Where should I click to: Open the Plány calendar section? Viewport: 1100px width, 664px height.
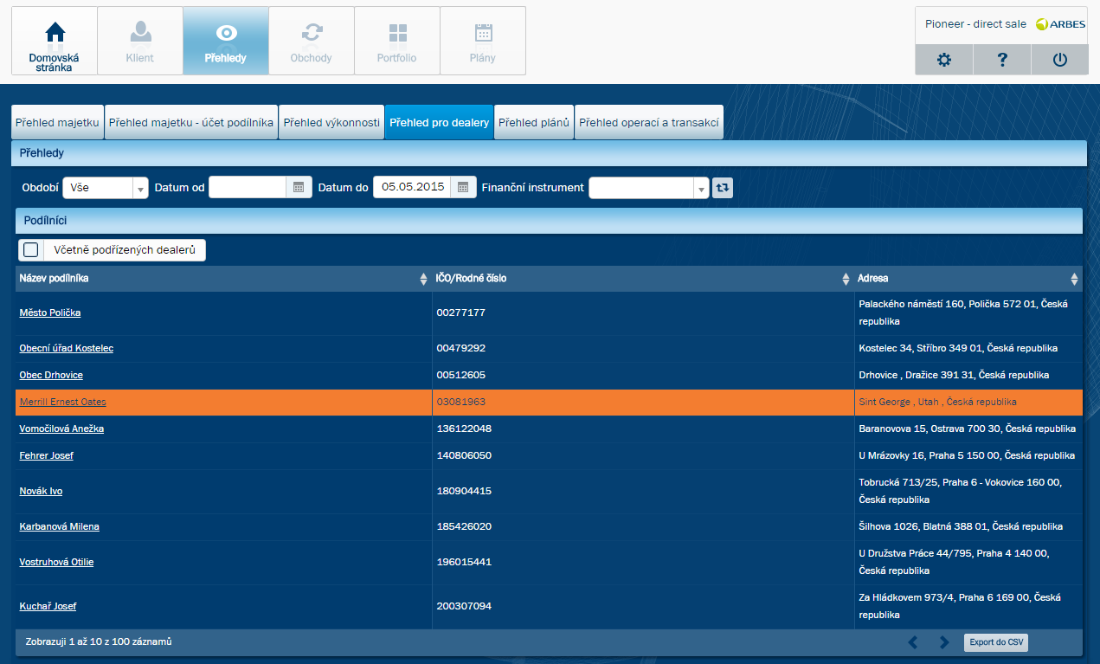coord(483,41)
